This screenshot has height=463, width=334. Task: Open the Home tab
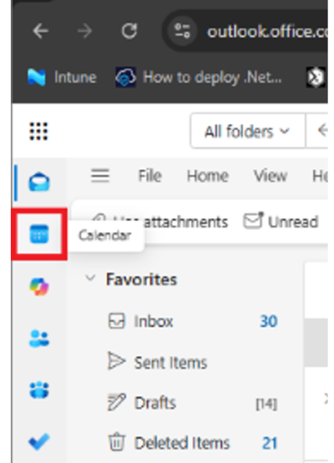pyautogui.click(x=207, y=175)
